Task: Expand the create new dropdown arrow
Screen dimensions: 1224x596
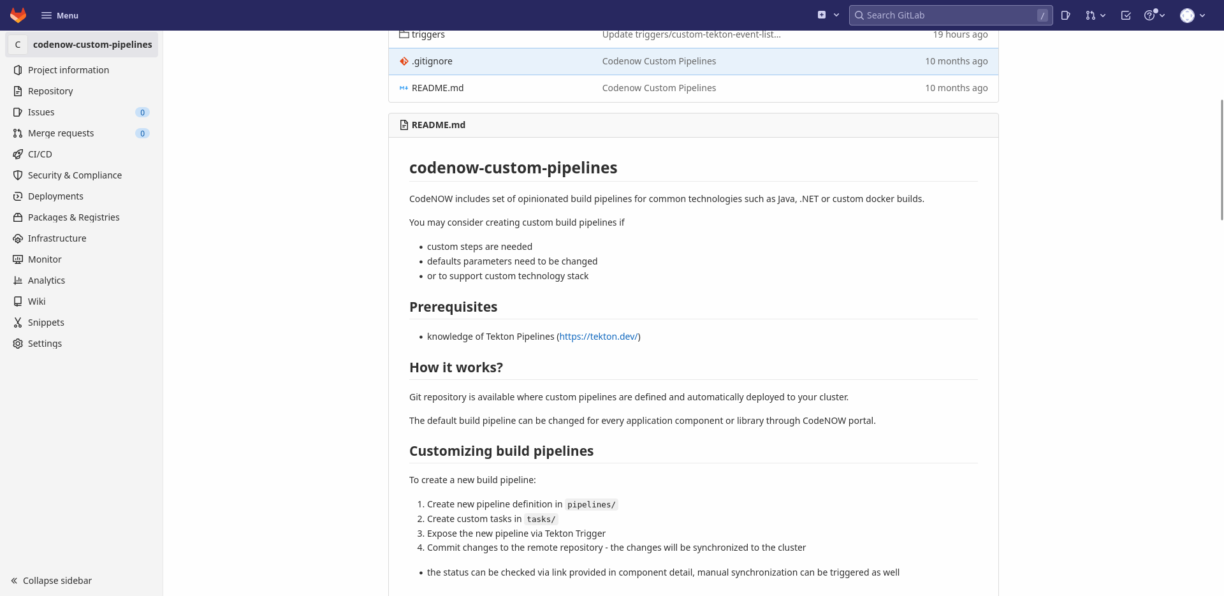Action: [x=836, y=15]
